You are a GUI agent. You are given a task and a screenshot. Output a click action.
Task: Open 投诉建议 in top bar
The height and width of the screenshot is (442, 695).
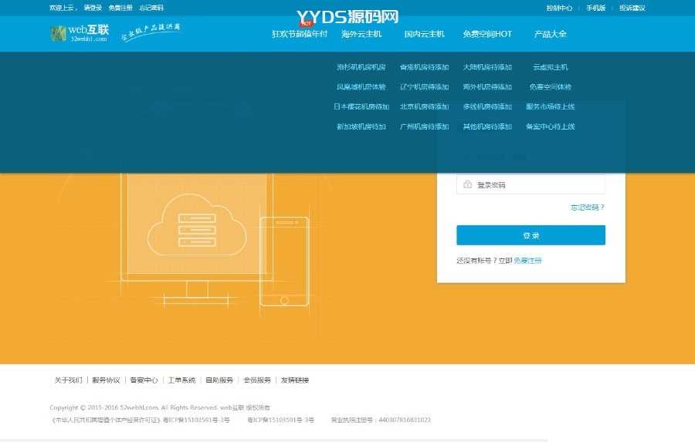click(632, 8)
